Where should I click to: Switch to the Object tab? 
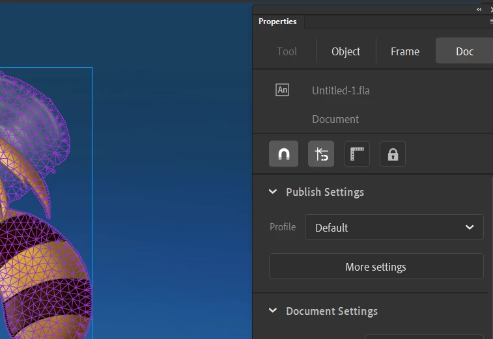coord(346,51)
